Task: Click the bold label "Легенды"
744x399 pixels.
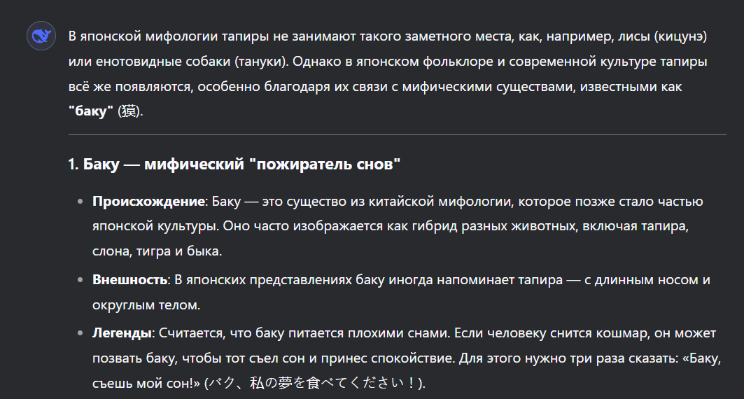Action: (x=122, y=332)
